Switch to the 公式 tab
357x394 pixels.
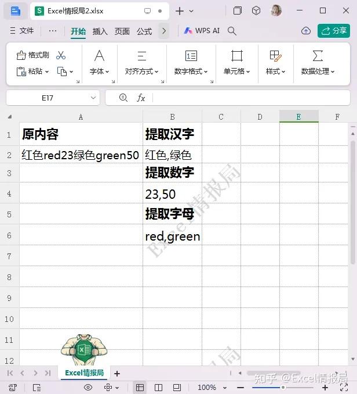point(144,31)
